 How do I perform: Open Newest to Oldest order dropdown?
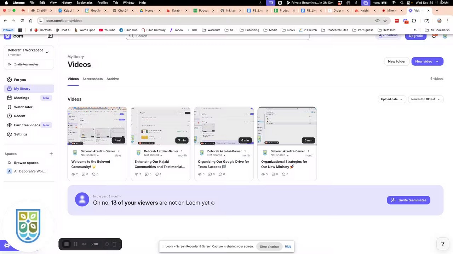[425, 99]
